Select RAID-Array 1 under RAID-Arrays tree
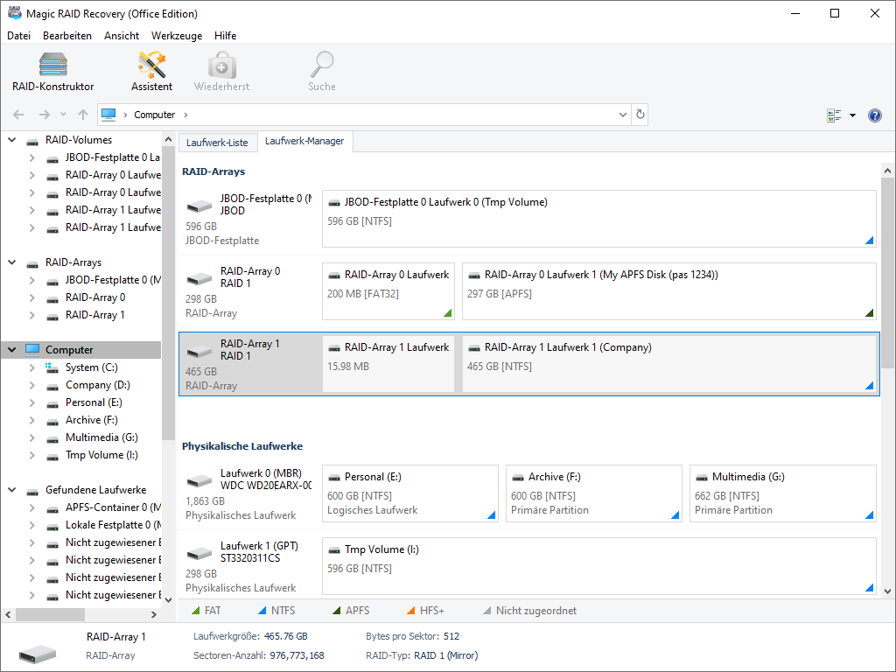Screen dimensions: 896x672 [x=94, y=315]
